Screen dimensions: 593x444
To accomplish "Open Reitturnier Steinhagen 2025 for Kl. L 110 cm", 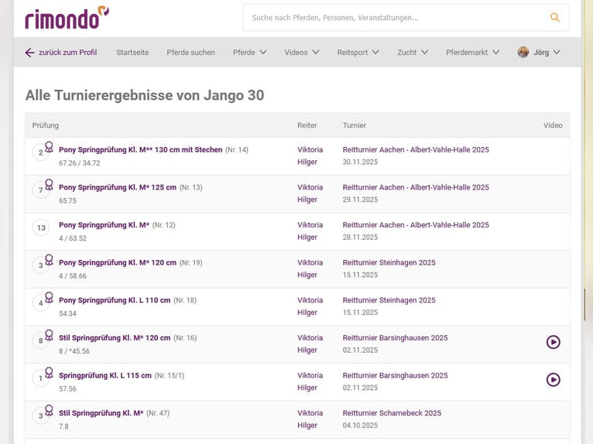I will tap(389, 300).
